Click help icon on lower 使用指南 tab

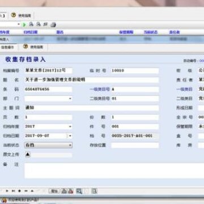click(x=25, y=46)
